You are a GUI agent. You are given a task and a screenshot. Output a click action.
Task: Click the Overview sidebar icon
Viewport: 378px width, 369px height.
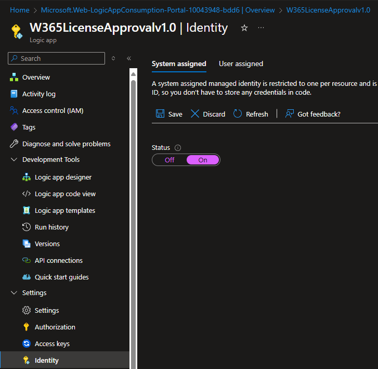coord(14,77)
